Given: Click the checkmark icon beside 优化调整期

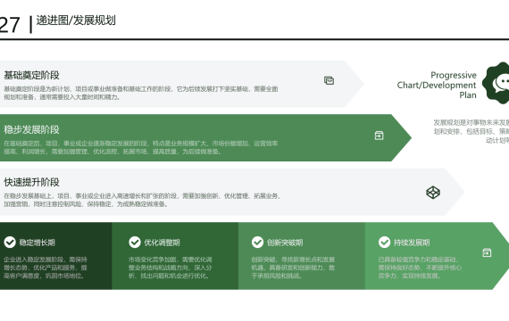Looking at the screenshot, I should (135, 242).
